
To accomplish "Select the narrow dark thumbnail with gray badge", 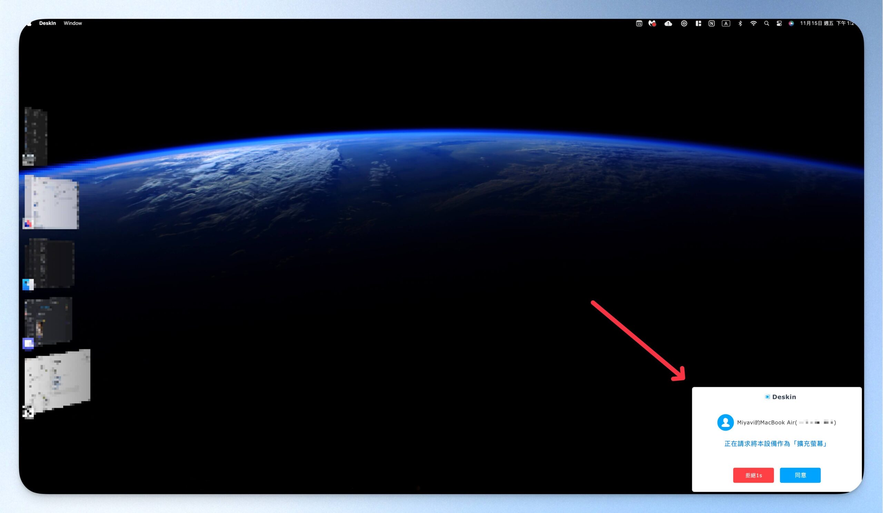I will click(35, 136).
